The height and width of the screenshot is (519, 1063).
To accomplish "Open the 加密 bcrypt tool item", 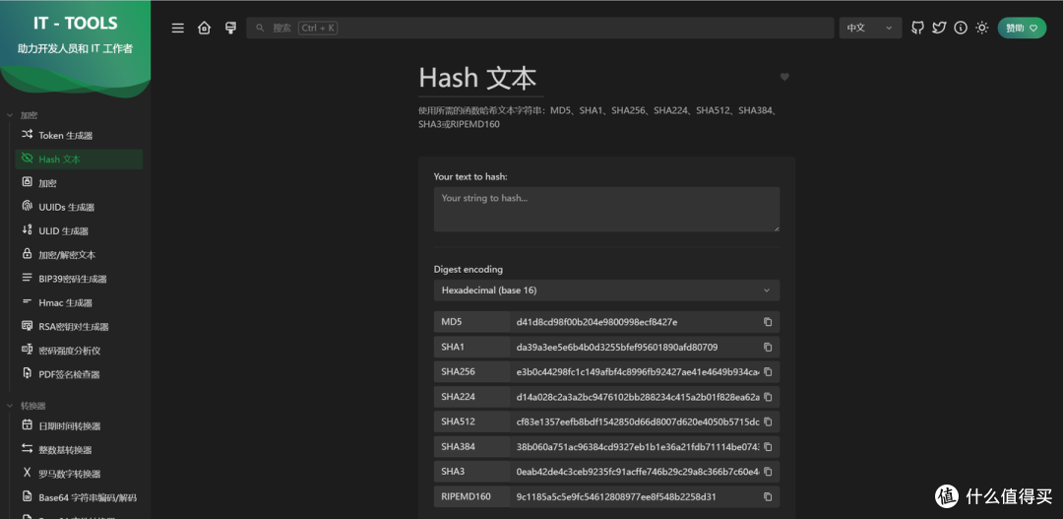I will pos(79,183).
